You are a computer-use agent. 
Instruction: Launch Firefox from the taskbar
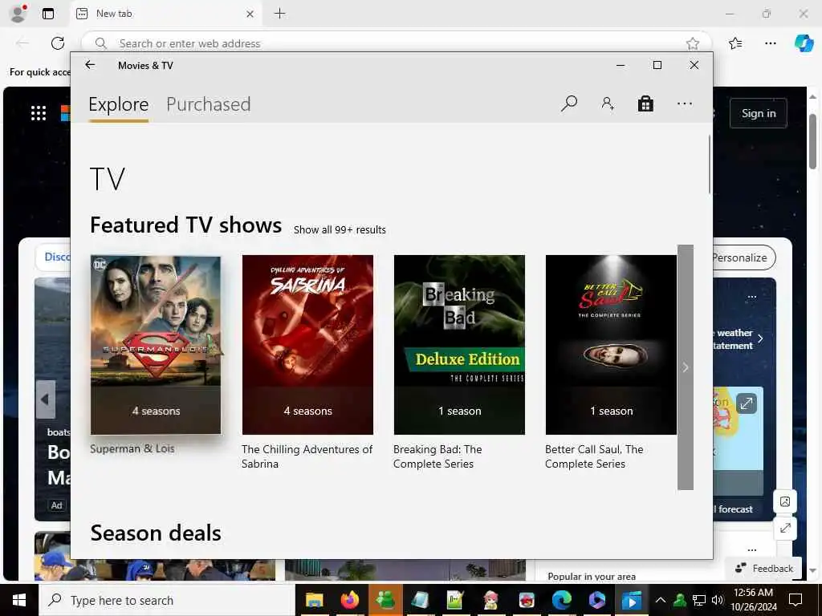pyautogui.click(x=350, y=600)
